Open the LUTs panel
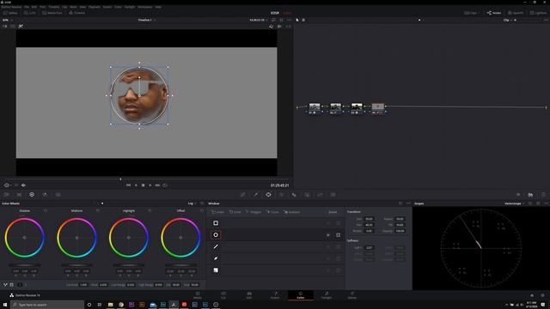This screenshot has width=550, height=309. point(30,13)
